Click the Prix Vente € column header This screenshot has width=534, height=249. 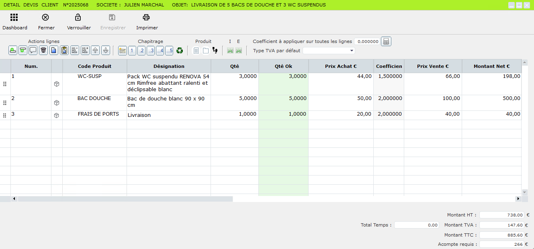pos(433,66)
